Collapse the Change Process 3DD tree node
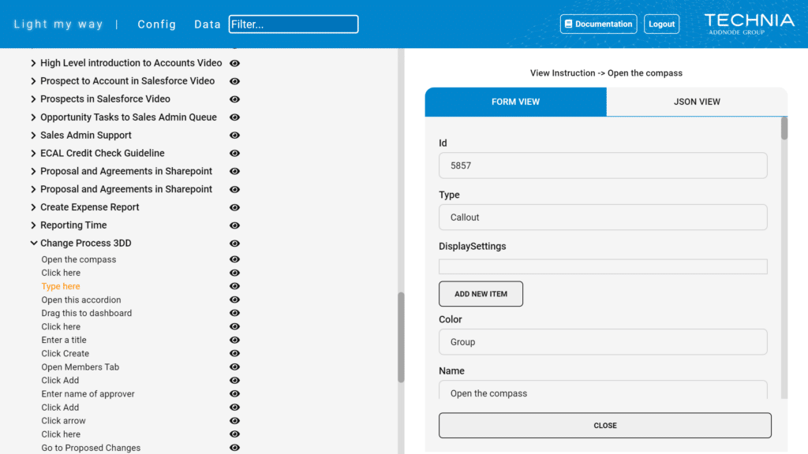808x454 pixels. (x=33, y=243)
